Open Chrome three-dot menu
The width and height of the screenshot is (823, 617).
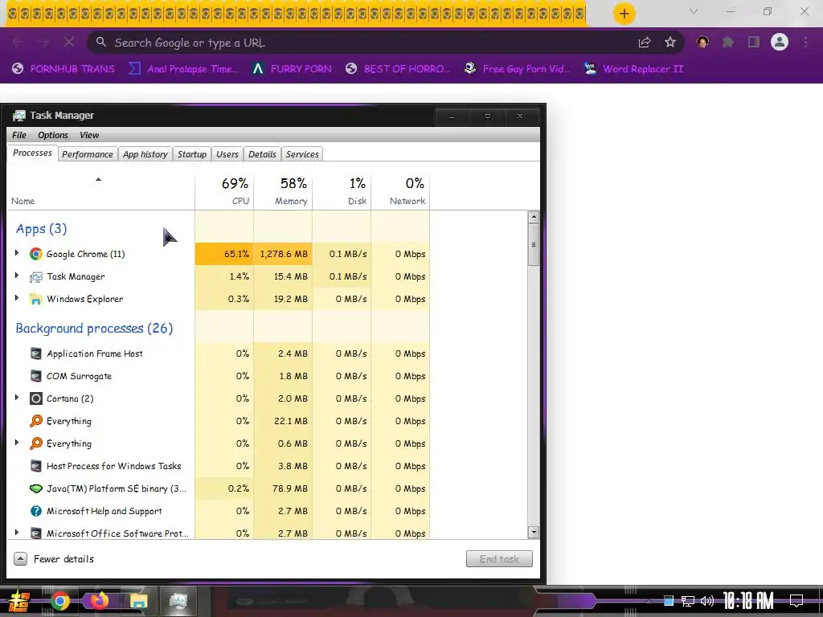coord(805,43)
